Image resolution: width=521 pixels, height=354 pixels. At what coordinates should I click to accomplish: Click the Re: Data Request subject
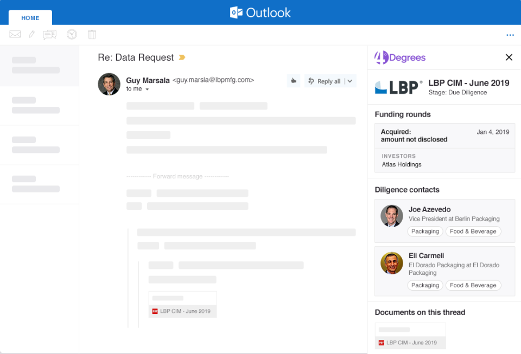click(136, 57)
